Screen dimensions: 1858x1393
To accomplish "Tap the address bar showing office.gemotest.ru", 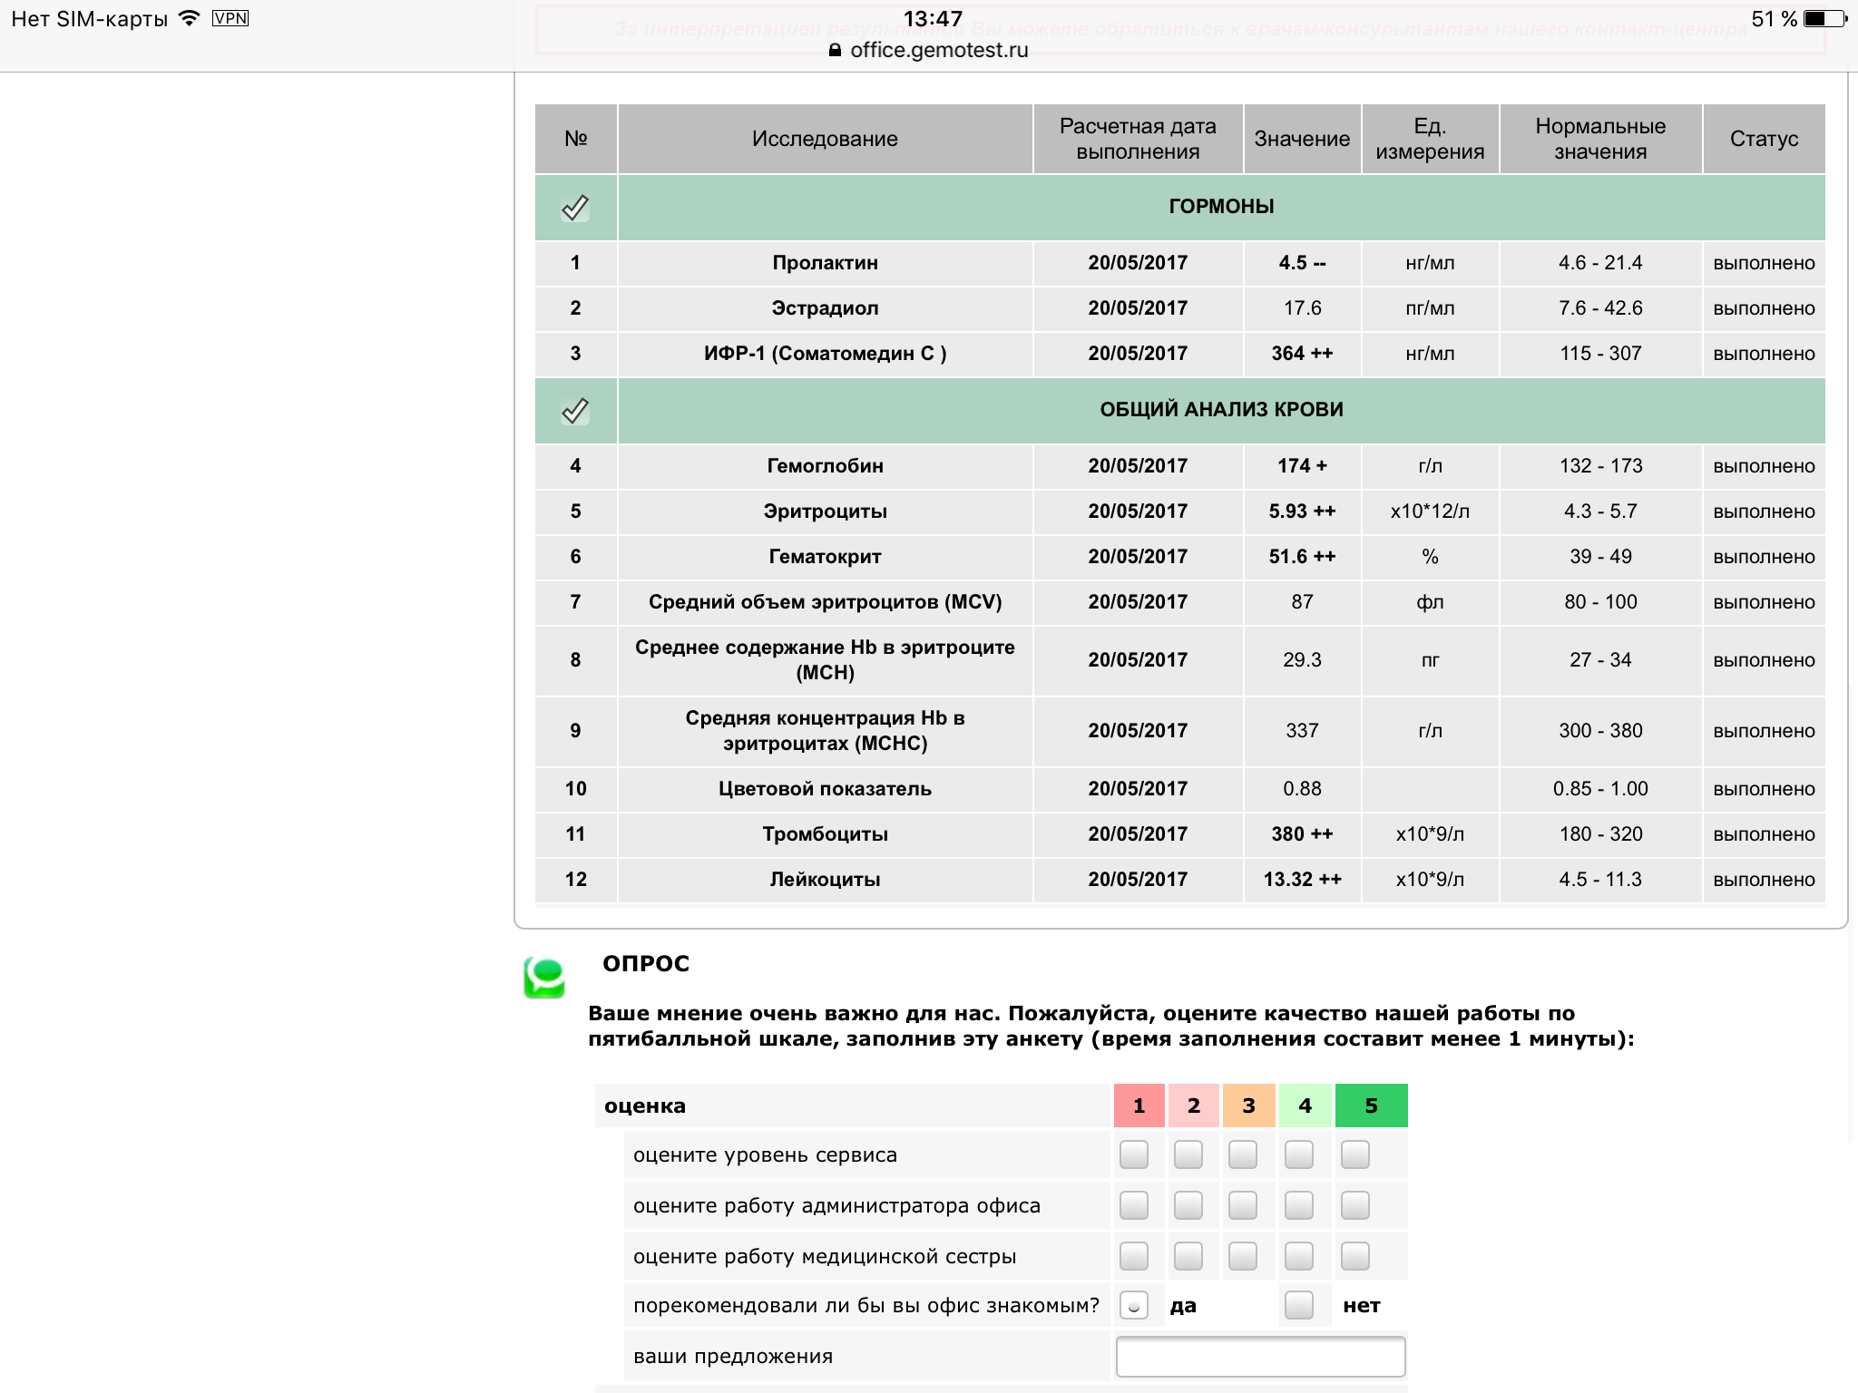I will click(x=938, y=52).
